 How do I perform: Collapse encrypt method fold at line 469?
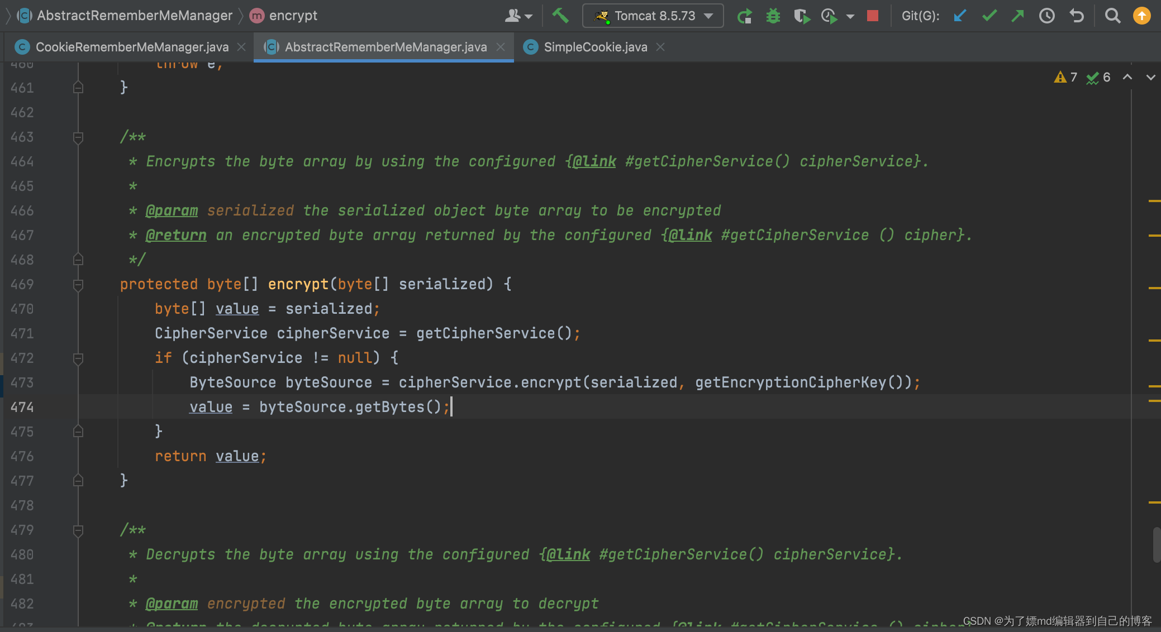tap(78, 284)
